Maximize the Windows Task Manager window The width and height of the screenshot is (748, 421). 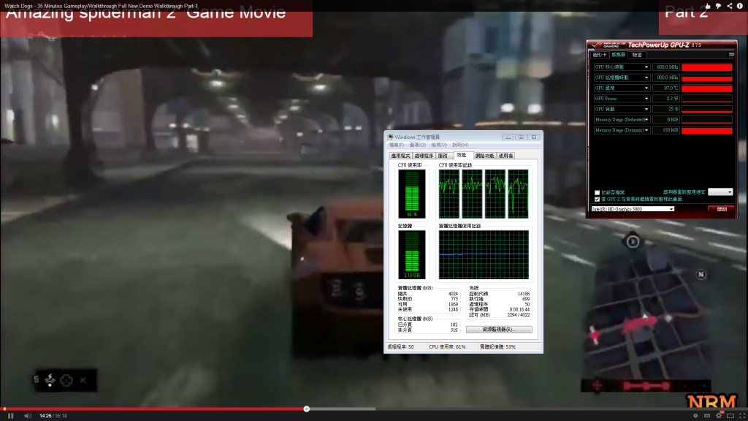[x=521, y=137]
